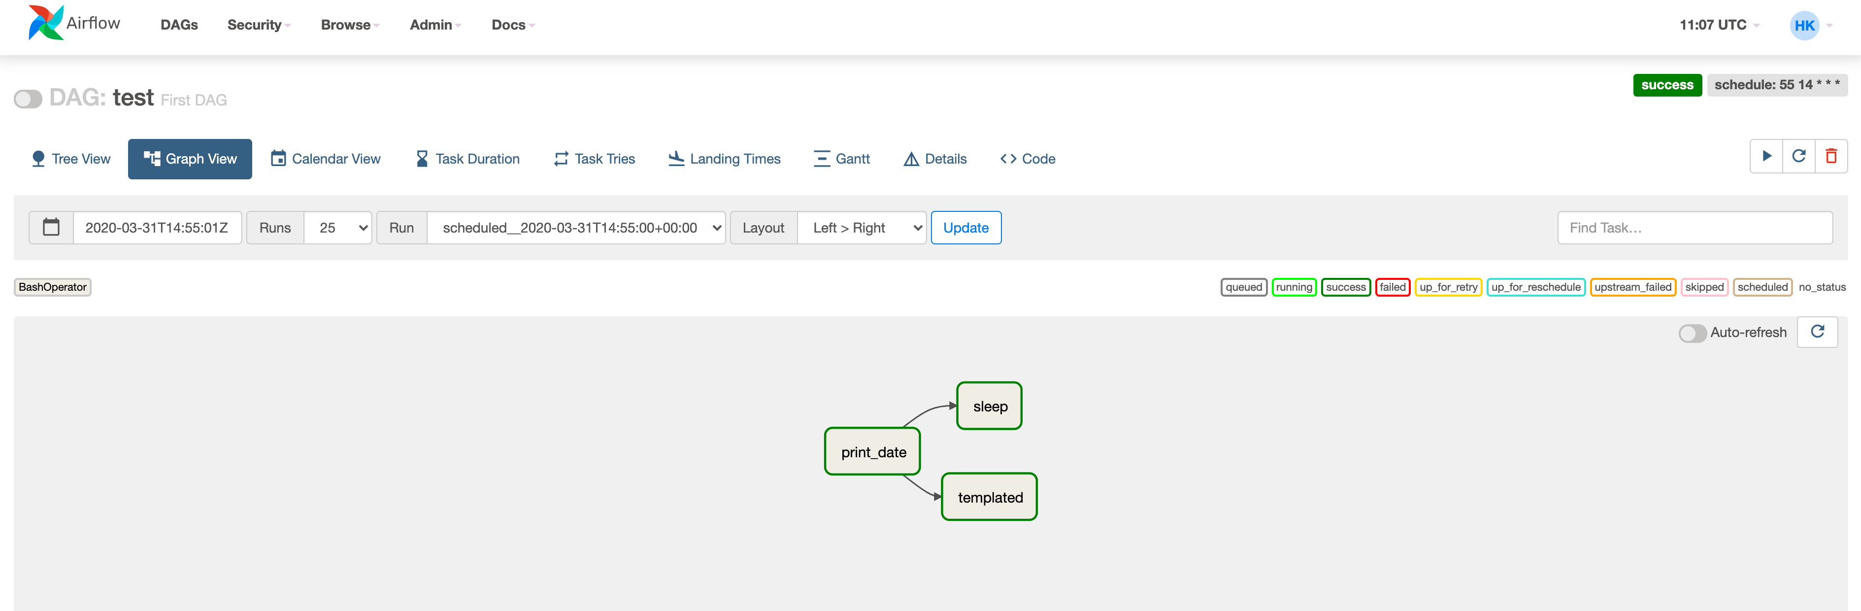Screen dimensions: 1861x611
Task: Click the Update button
Action: tap(966, 228)
